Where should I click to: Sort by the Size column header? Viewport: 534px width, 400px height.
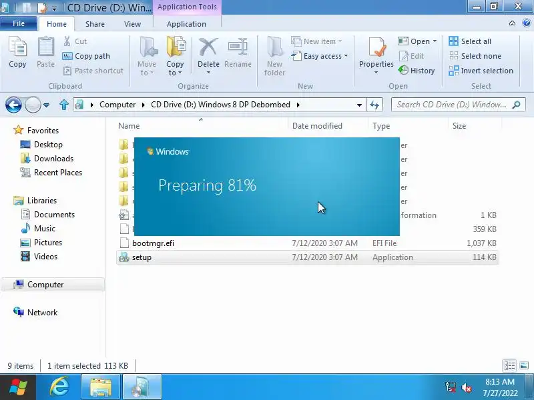459,126
